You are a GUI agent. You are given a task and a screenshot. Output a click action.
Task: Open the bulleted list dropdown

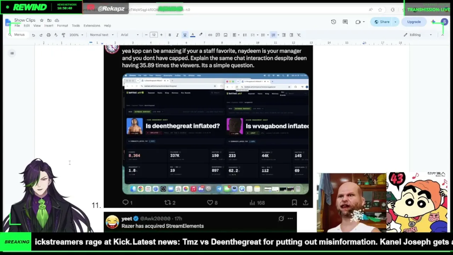coord(264,35)
